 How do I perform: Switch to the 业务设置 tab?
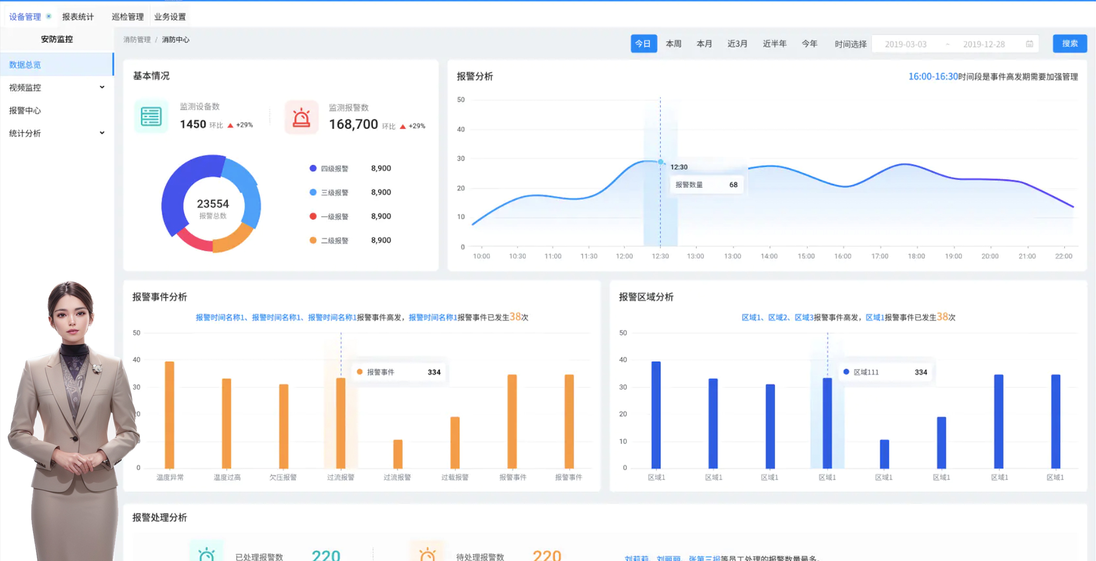point(170,17)
